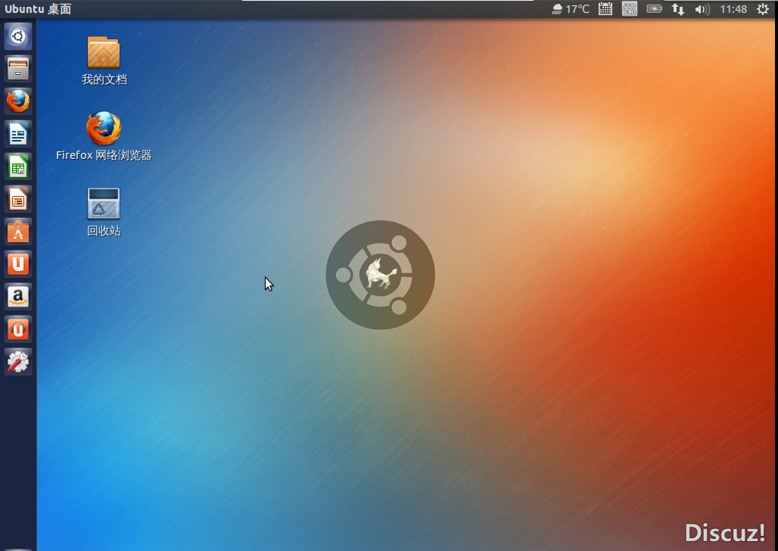The image size is (778, 551).
Task: Open Ubuntu Software Center launcher icon
Action: pyautogui.click(x=18, y=232)
